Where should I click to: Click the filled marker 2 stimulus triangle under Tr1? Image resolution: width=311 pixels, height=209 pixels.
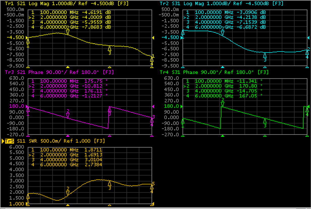coord(68,67)
